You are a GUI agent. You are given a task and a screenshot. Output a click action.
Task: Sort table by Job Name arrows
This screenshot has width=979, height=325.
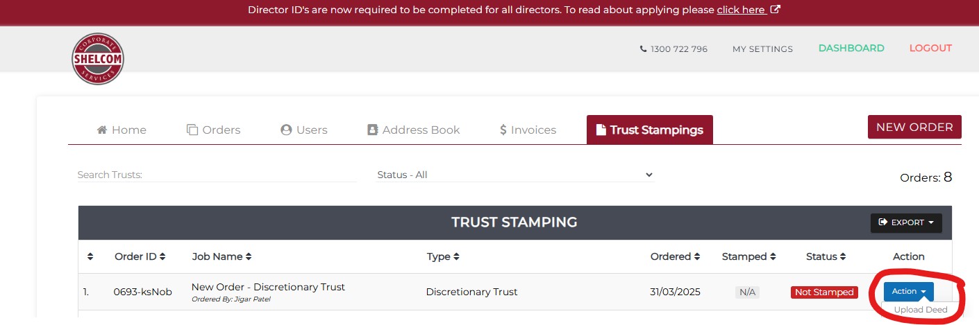point(249,256)
